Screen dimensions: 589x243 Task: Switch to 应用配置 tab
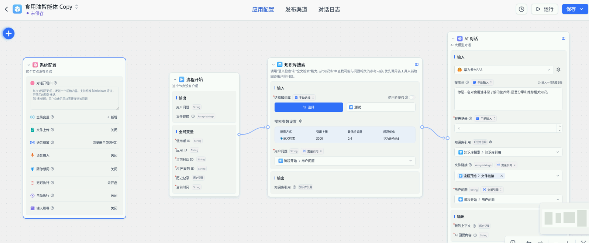tap(263, 9)
